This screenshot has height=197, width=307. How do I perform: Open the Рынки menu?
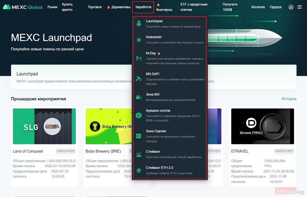[x=52, y=7]
